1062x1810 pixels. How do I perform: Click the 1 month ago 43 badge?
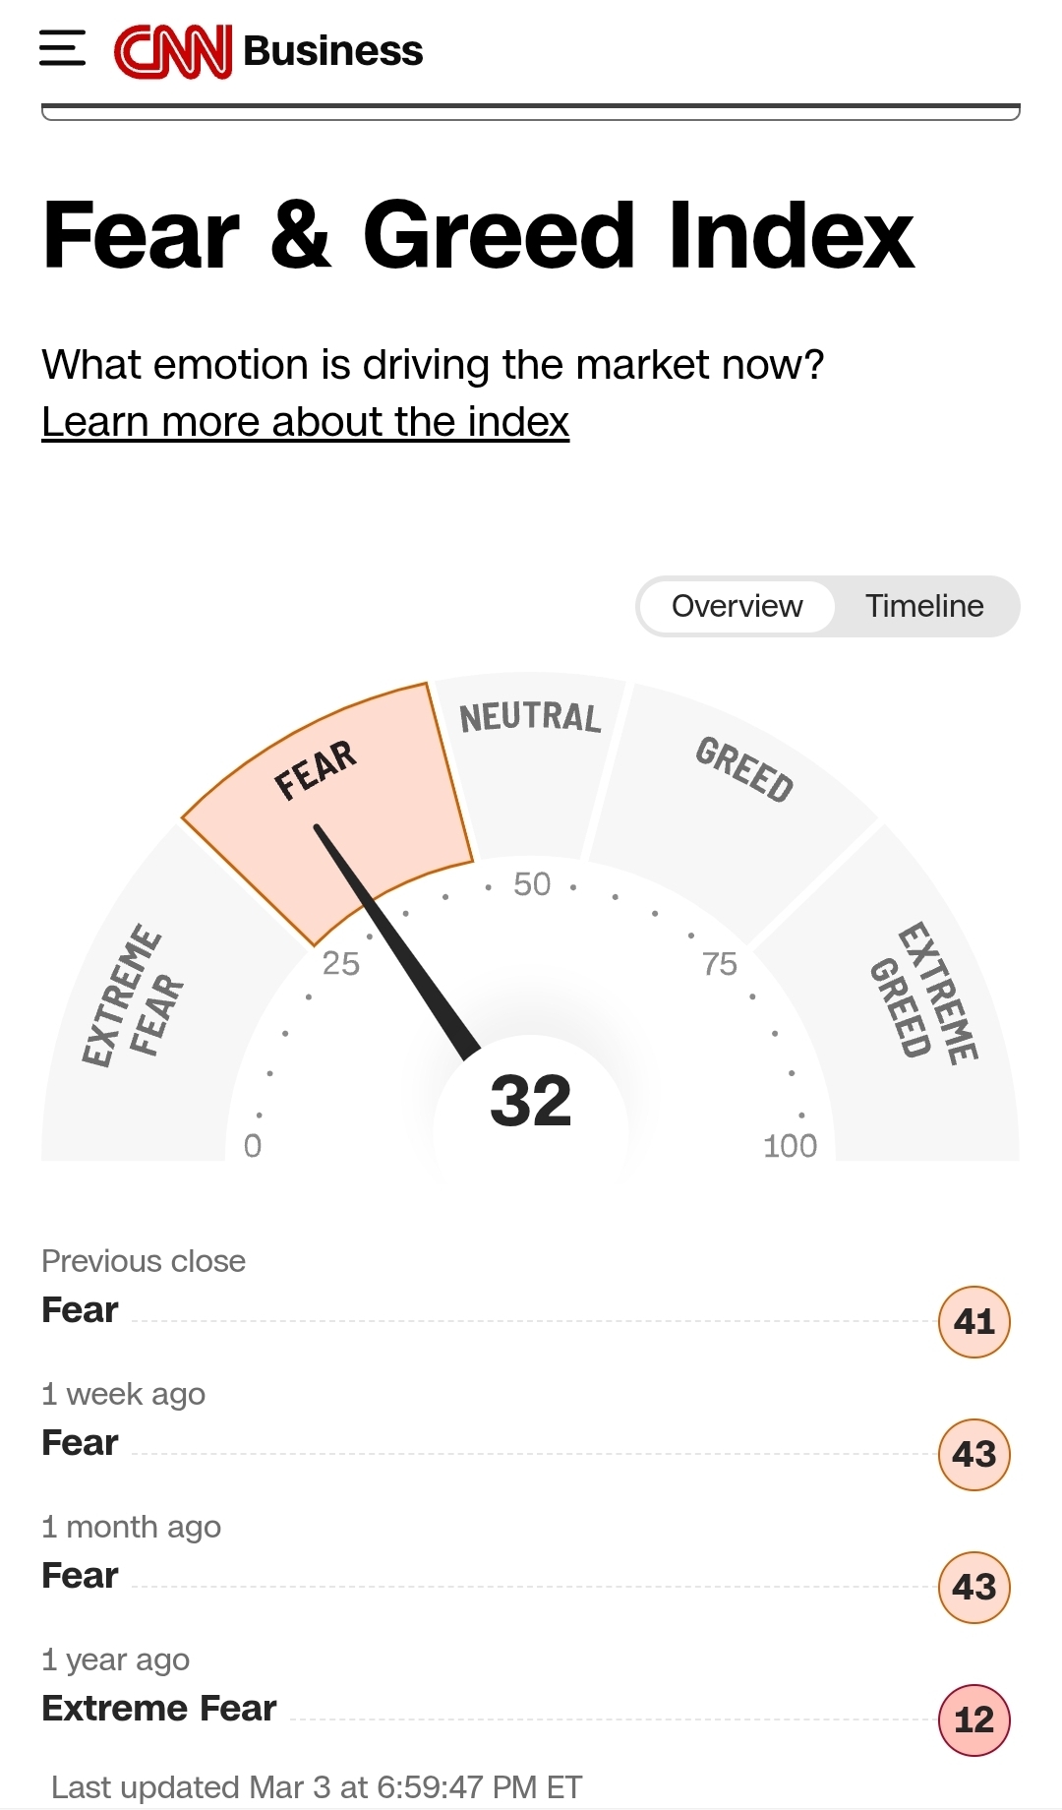973,1587
